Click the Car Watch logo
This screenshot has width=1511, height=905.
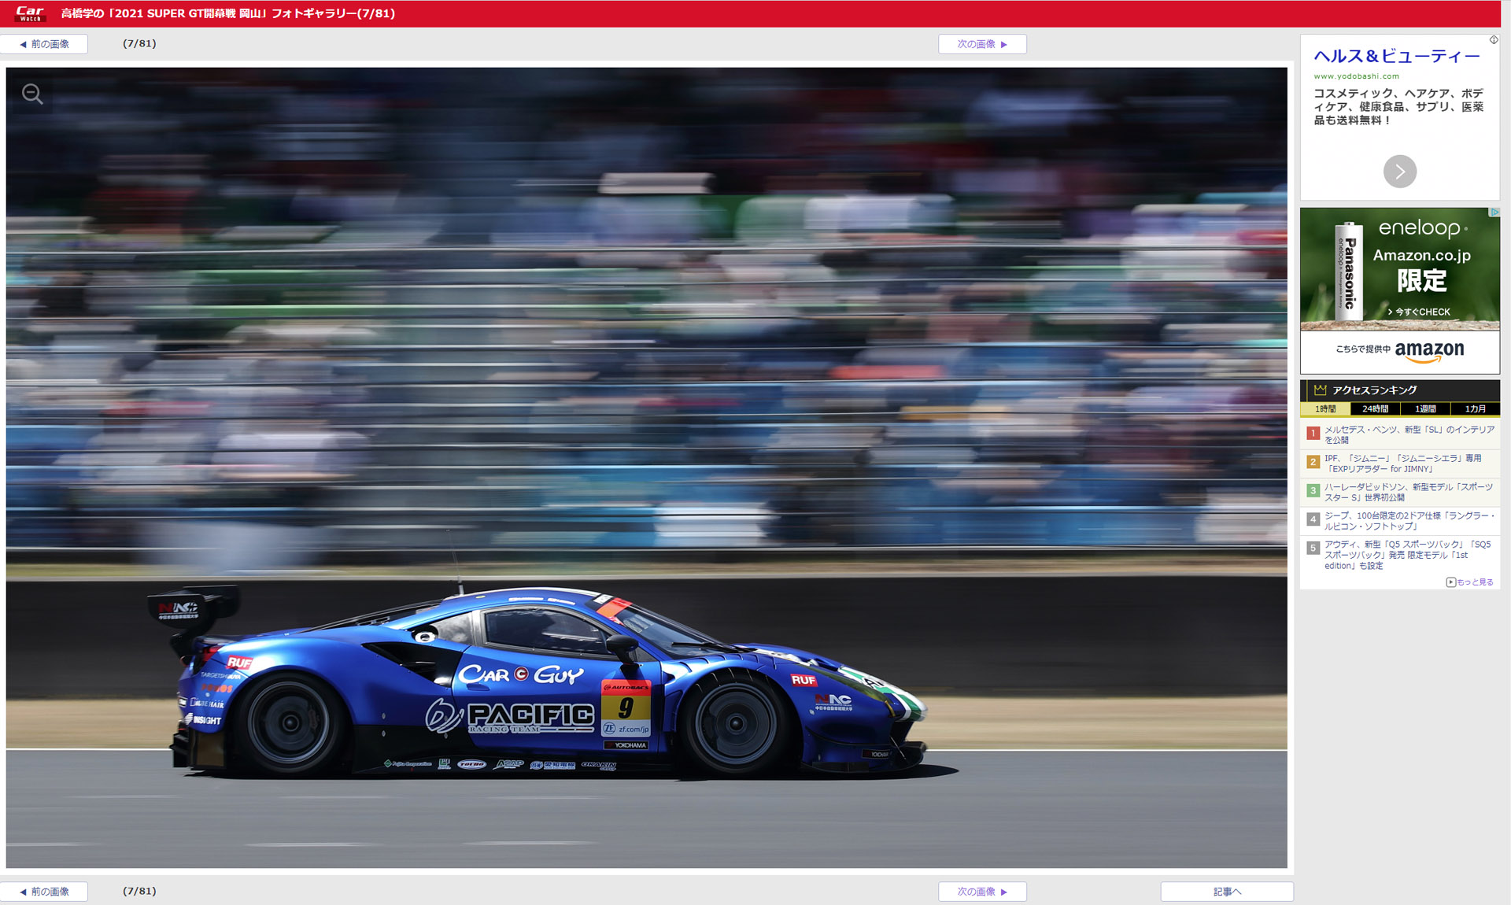[x=30, y=13]
